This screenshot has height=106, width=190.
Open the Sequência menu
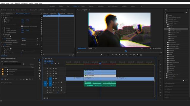17,3
